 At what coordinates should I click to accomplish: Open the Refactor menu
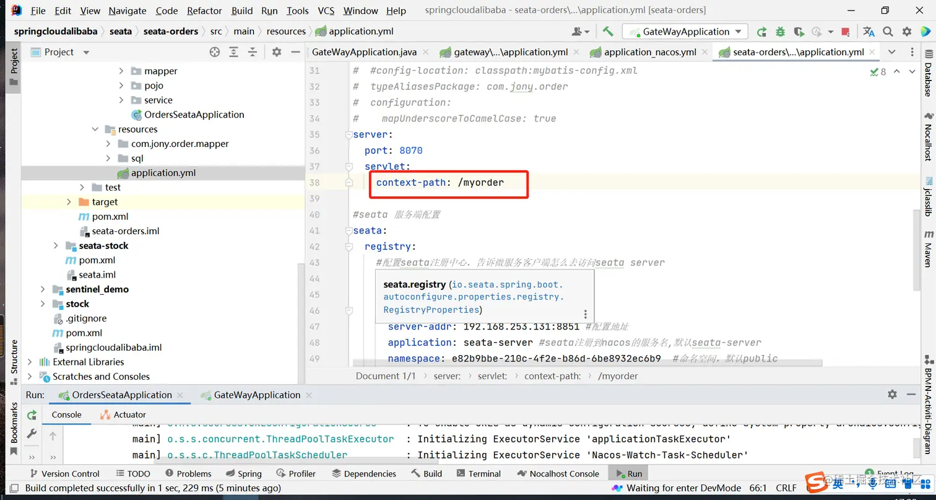click(204, 11)
